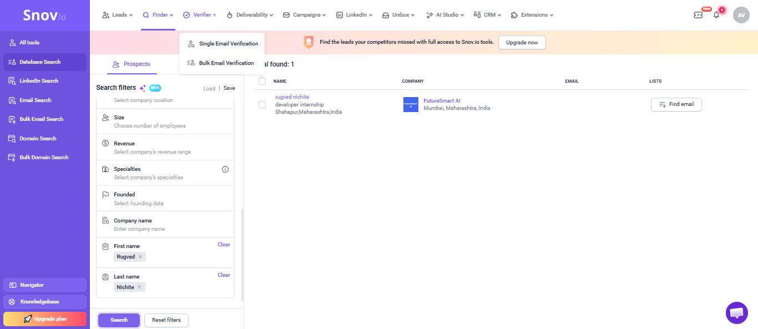This screenshot has width=758, height=329.
Task: Select Bulk Email Verification
Action: click(222, 63)
